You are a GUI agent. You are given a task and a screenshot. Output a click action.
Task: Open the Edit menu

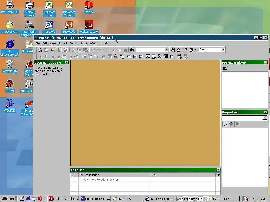[45, 43]
